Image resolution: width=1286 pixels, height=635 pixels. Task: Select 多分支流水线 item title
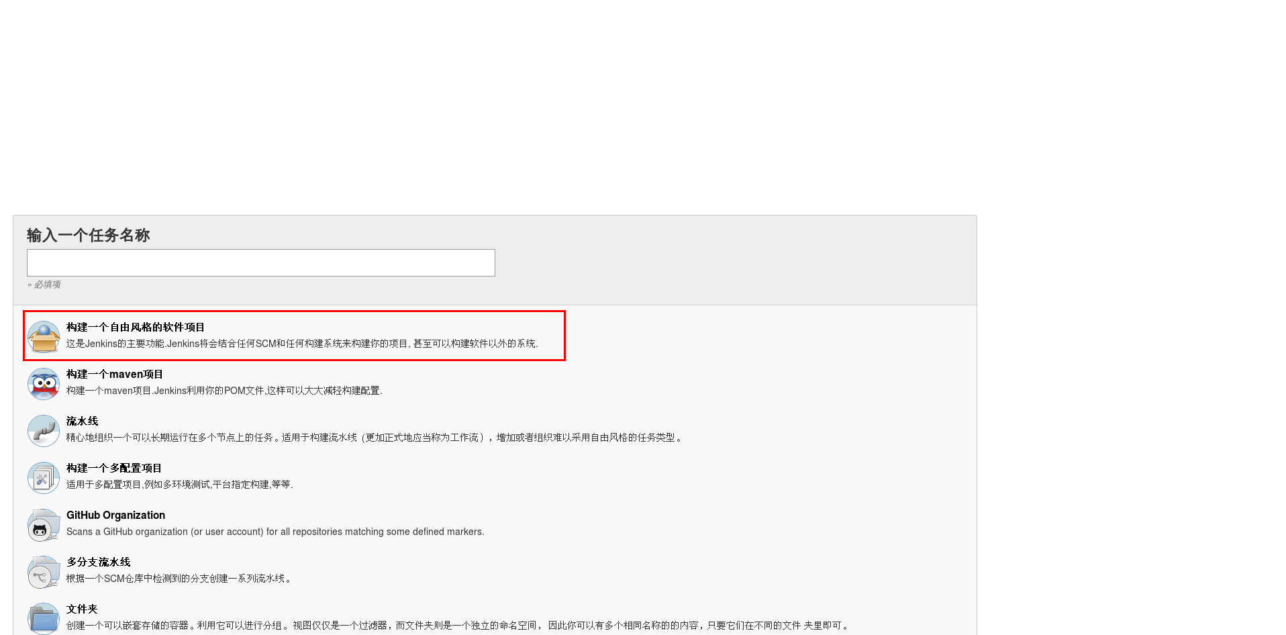coord(99,562)
